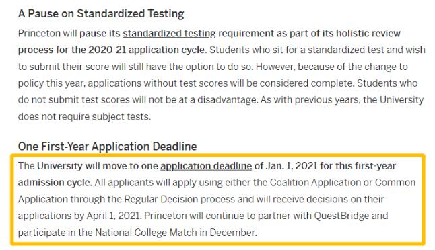Click the bold "University will move to one" text
435x250 pixels.
click(x=98, y=166)
